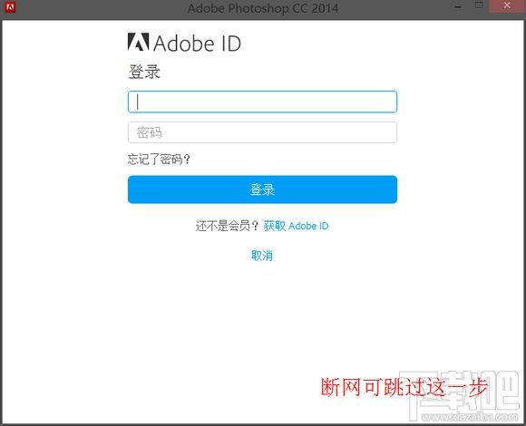Close the Adobe Photoshop CC 2014 dialog
Image resolution: width=526 pixels, height=426 pixels.
click(507, 5)
